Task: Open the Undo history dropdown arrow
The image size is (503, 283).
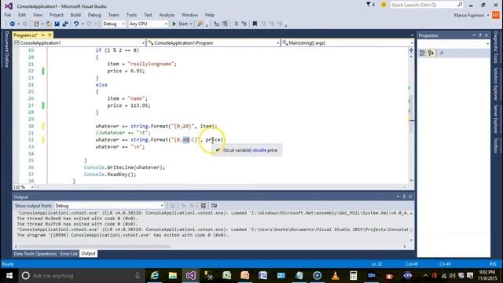Action: click(x=83, y=24)
